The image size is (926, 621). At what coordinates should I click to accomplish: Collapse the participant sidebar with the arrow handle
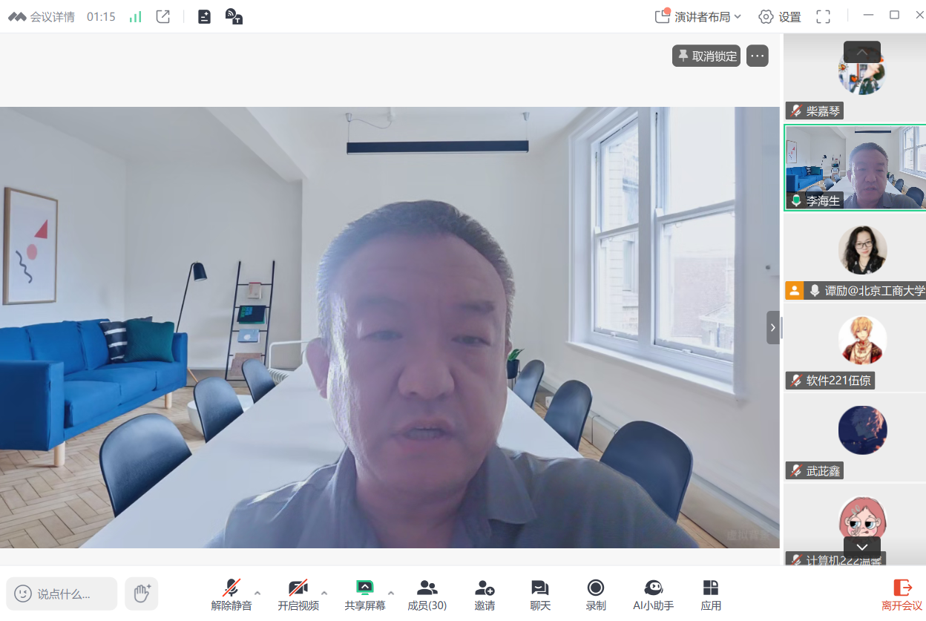pyautogui.click(x=773, y=327)
